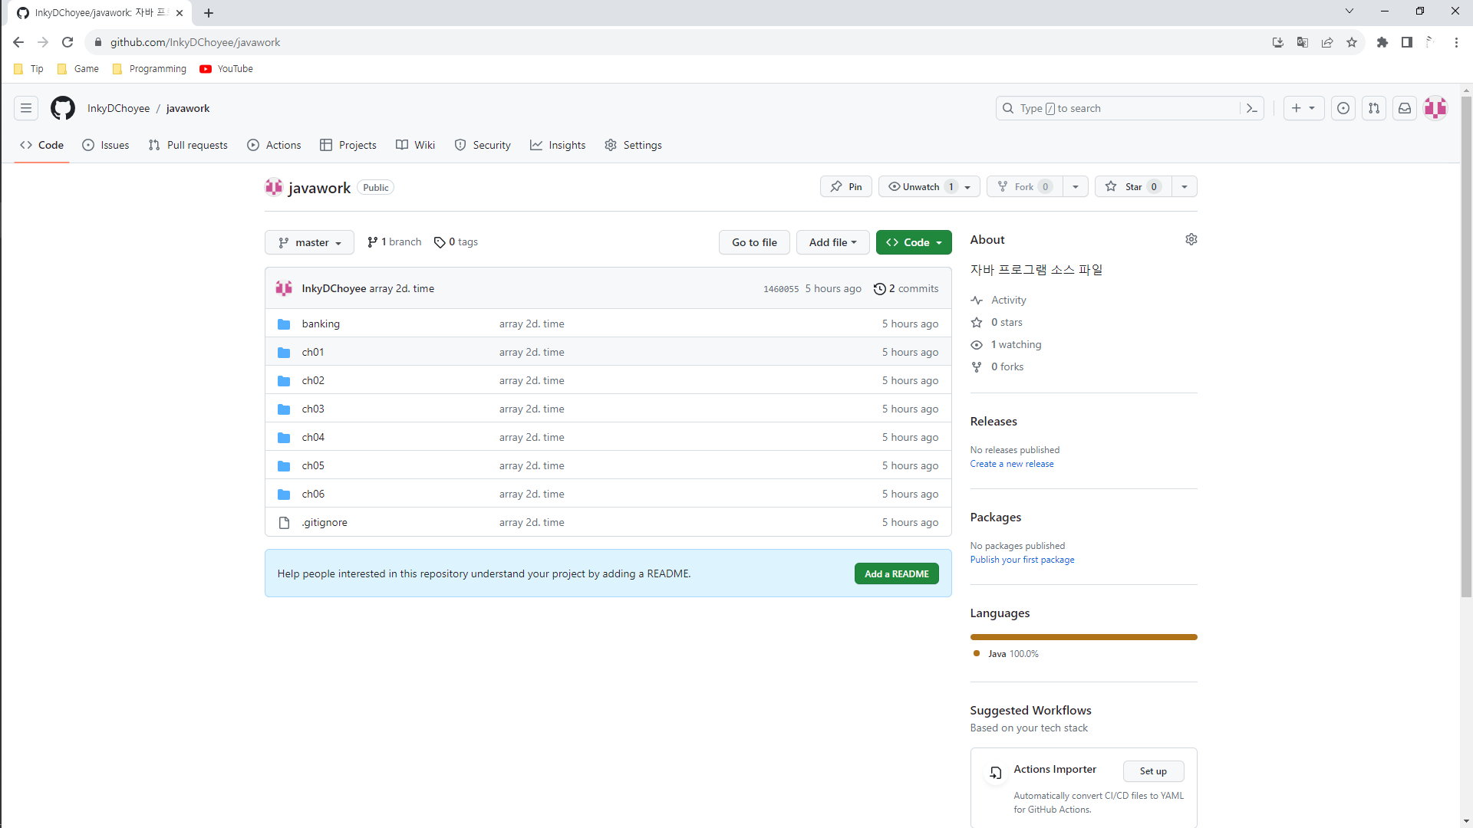Click the Add a README button
Screen dimensions: 1473x828
coord(896,573)
